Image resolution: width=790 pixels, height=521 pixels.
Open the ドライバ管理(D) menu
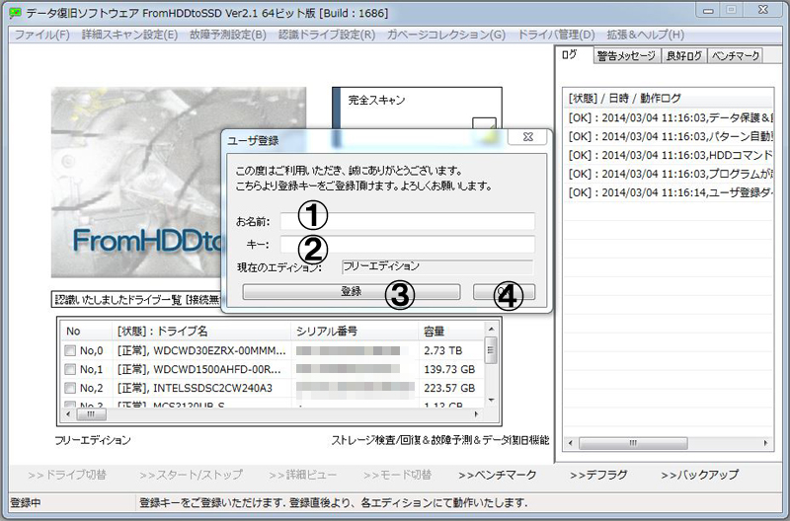click(x=556, y=35)
